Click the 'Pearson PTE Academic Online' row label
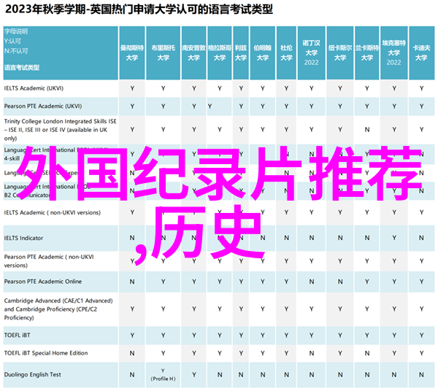This screenshot has width=438, height=391. 43,282
